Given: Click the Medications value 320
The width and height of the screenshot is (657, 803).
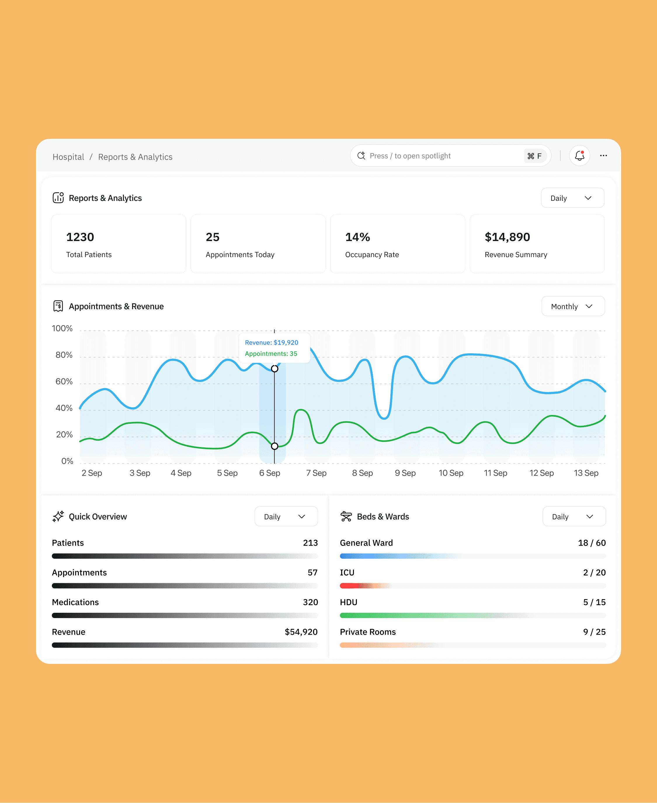Looking at the screenshot, I should point(310,602).
